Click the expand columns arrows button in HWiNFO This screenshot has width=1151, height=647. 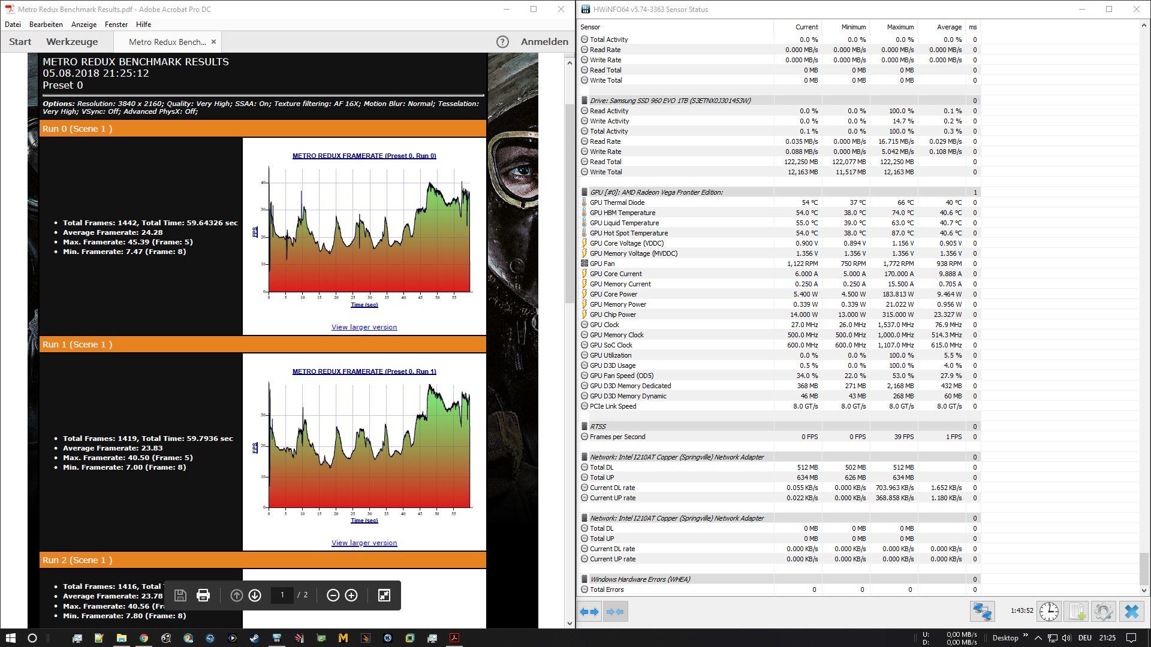tap(589, 612)
